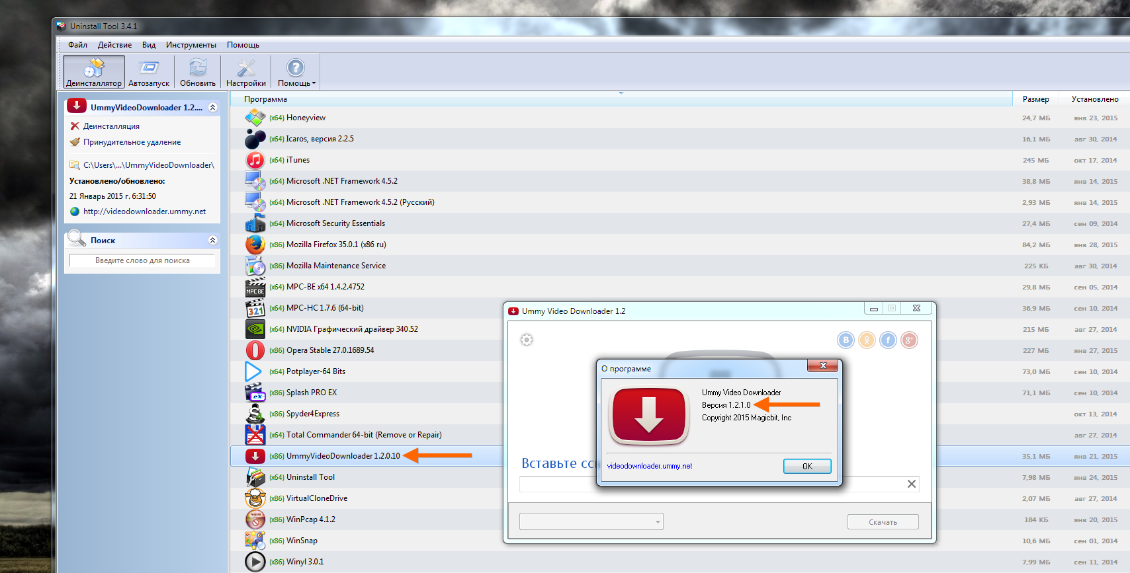Image resolution: width=1130 pixels, height=573 pixels.
Task: Open the Ummy format dropdown
Action: click(x=591, y=521)
